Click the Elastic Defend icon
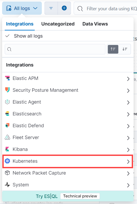The width and height of the screenshot is (137, 204). 7,125
